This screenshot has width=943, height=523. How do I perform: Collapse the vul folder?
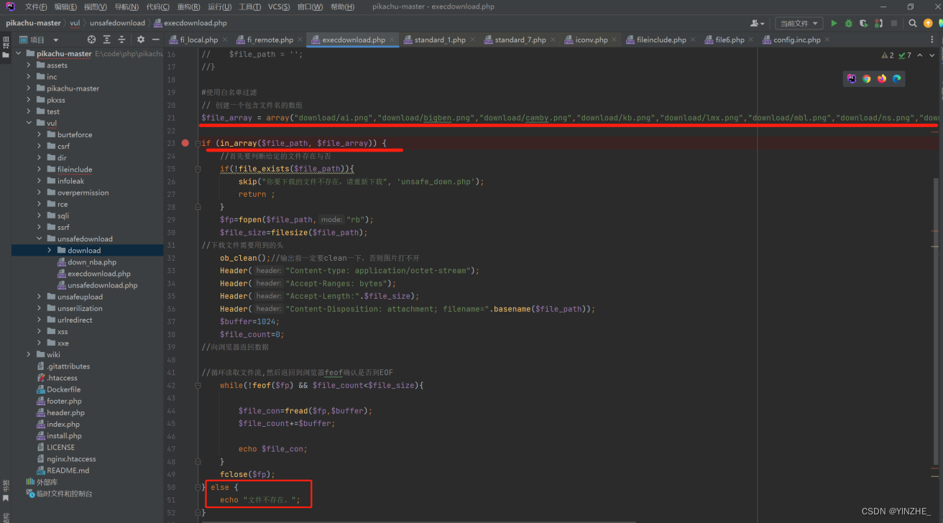click(29, 123)
